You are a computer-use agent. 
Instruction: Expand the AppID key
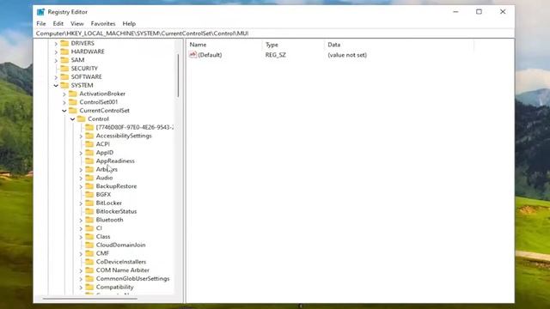[81, 153]
